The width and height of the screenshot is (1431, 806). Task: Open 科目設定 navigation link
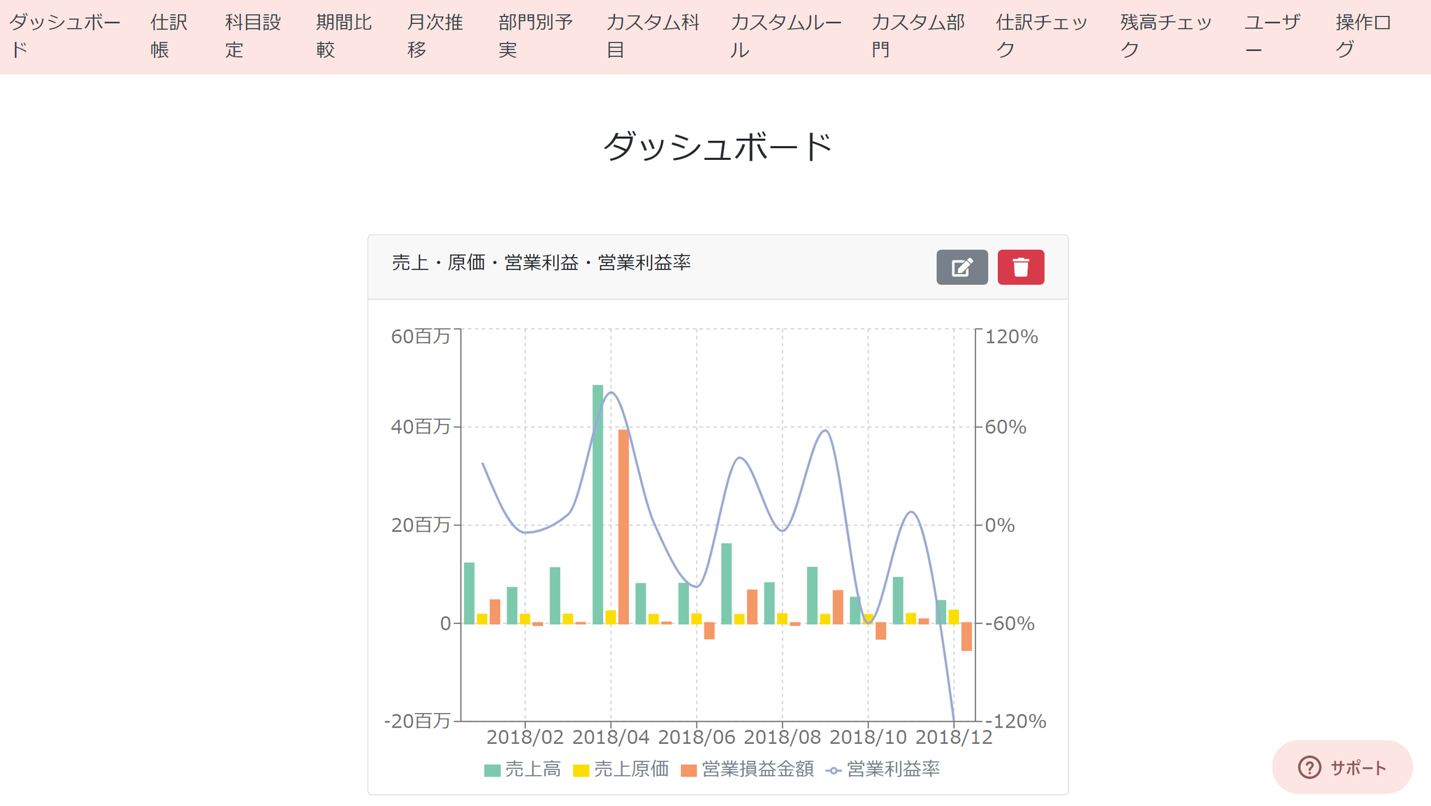[x=253, y=36]
